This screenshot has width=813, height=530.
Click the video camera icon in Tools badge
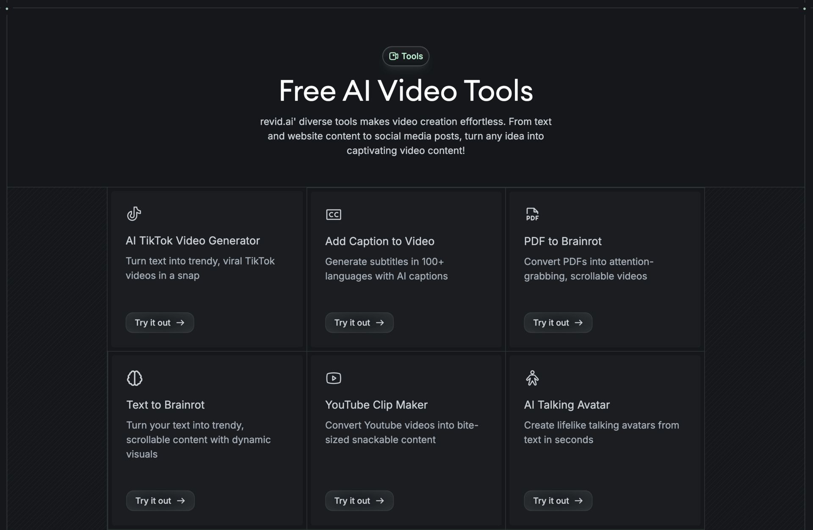tap(393, 56)
